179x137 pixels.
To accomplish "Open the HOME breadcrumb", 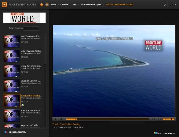I will point(53,5).
